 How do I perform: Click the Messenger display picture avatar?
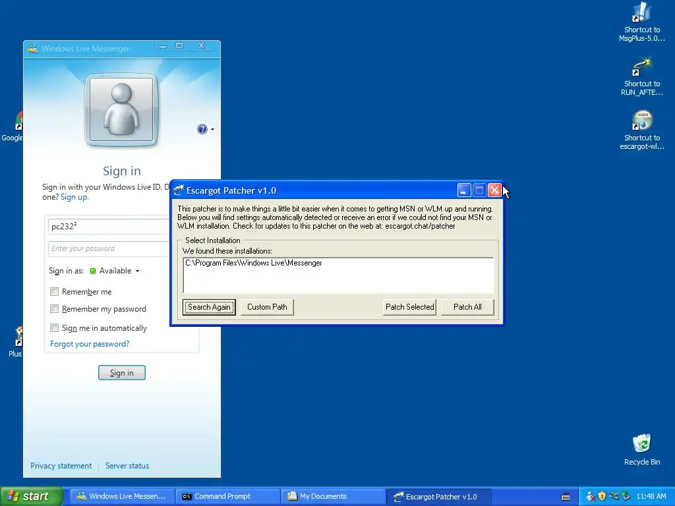[121, 109]
